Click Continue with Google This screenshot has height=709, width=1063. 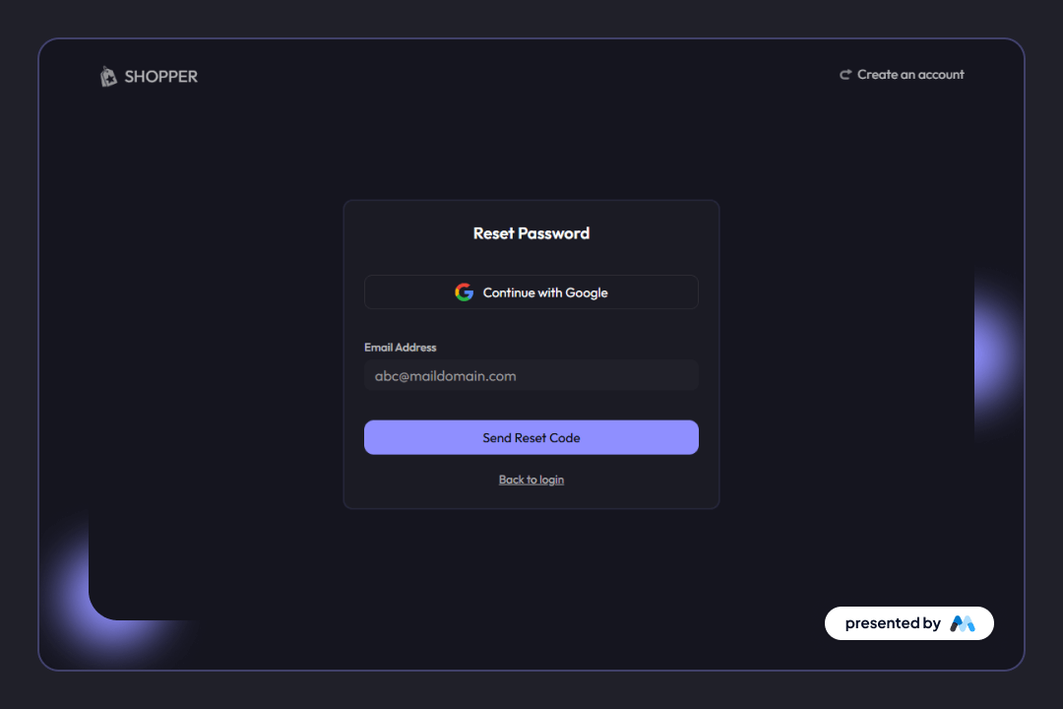click(531, 291)
